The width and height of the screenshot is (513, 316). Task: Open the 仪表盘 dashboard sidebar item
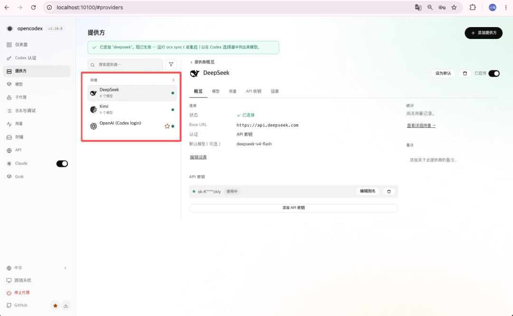pyautogui.click(x=37, y=45)
